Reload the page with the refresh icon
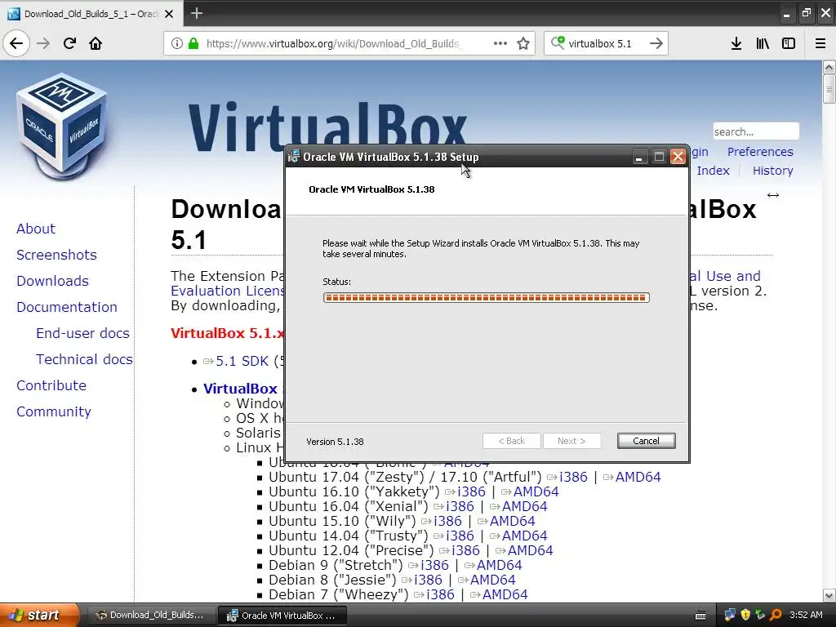The width and height of the screenshot is (836, 627). [x=69, y=43]
